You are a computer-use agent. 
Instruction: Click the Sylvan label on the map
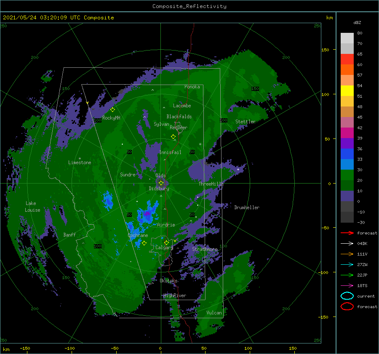pyautogui.click(x=161, y=124)
